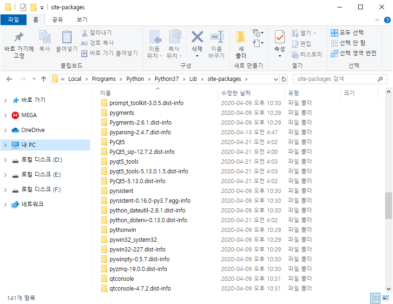Click the Local breadcrumb segment
The width and height of the screenshot is (393, 304).
(x=75, y=79)
